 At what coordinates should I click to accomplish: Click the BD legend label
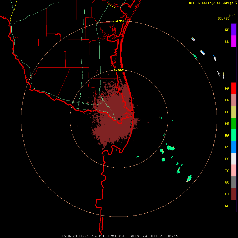[227, 112]
